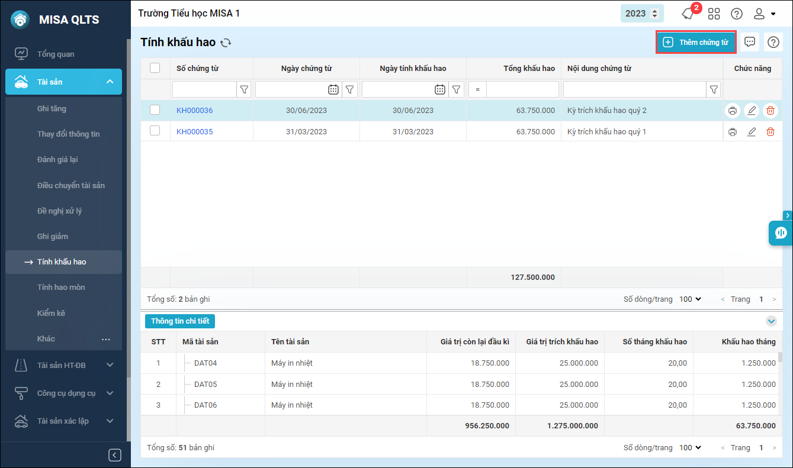Viewport: 793px width, 468px height.
Task: Open calendar picker for Ngày tính khấu hao filter
Action: point(440,89)
